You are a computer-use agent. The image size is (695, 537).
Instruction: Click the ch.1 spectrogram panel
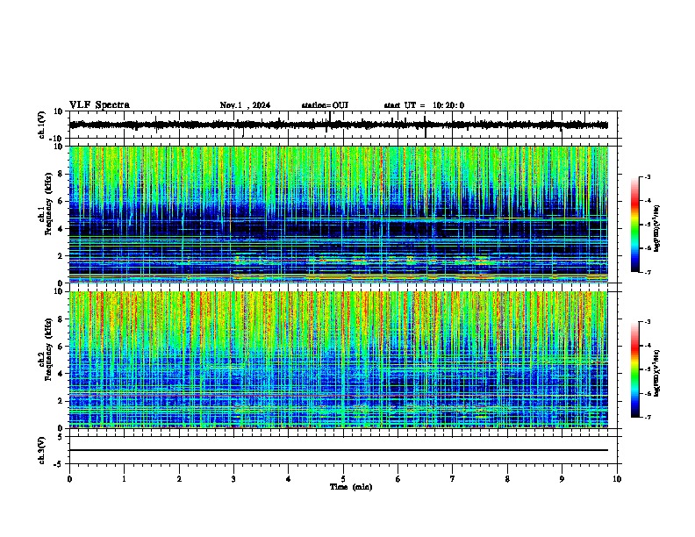pos(339,214)
